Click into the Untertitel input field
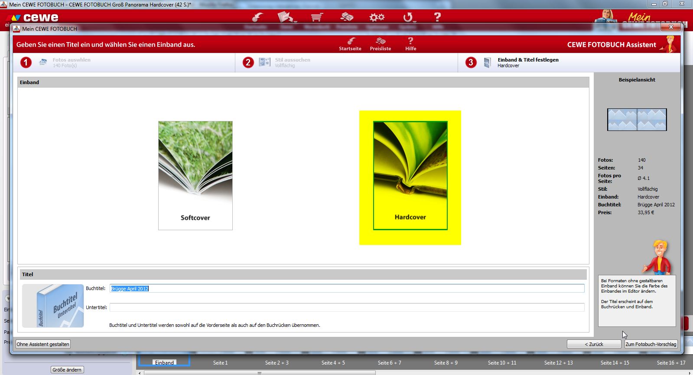Screen dimensions: 693x375 pos(347,307)
